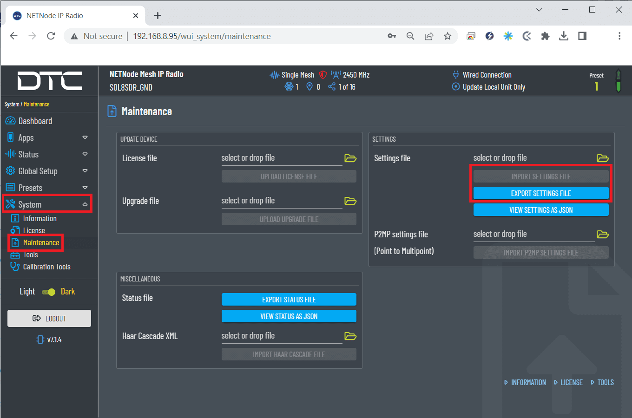
Task: Click Export Settings File button
Action: pos(541,193)
